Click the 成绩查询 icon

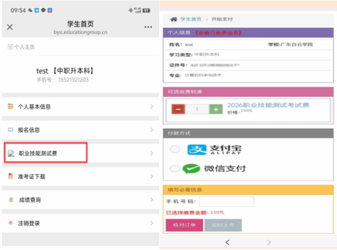pyautogui.click(x=10, y=200)
